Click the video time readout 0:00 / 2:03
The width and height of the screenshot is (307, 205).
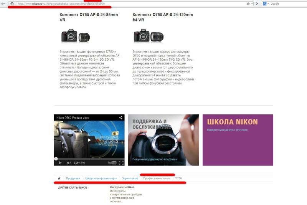79,163
